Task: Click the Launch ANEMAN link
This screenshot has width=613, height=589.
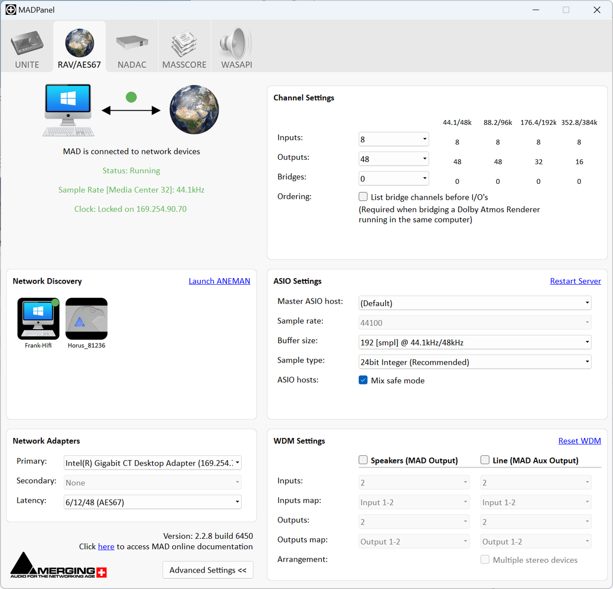Action: tap(219, 281)
